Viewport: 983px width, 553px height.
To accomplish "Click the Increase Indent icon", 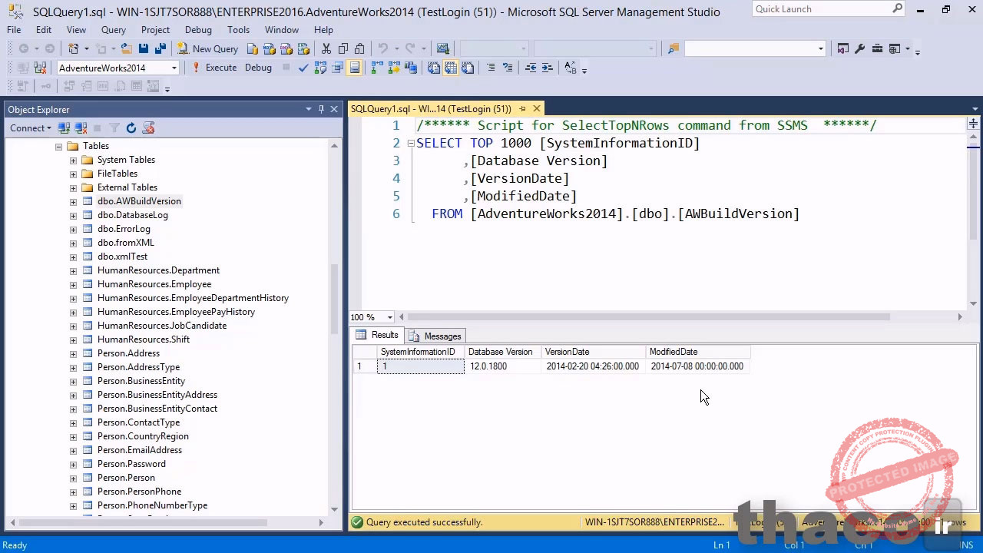I will click(547, 68).
